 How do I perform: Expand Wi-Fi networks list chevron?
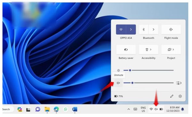tap(131, 29)
